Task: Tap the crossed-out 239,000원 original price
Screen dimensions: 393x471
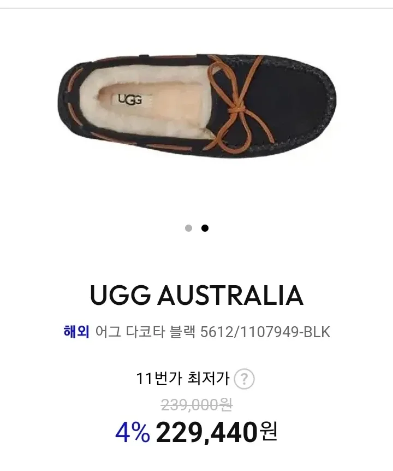Action: (x=196, y=405)
